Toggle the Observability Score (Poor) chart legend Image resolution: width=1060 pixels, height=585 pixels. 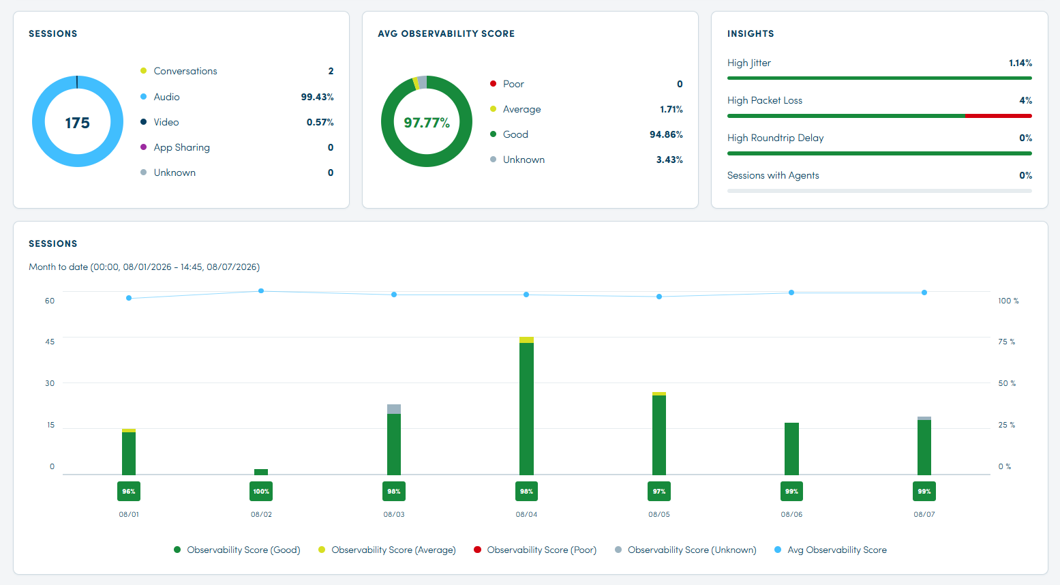[535, 550]
